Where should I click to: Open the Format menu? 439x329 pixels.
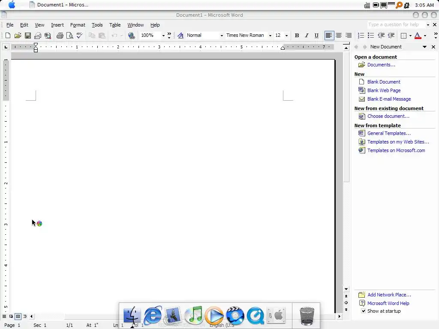coord(78,25)
